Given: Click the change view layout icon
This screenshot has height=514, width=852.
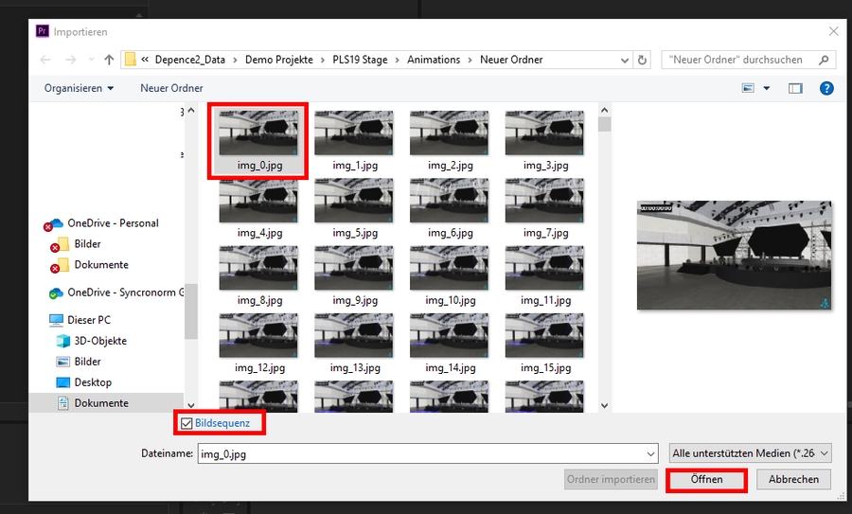Looking at the screenshot, I should [x=749, y=88].
